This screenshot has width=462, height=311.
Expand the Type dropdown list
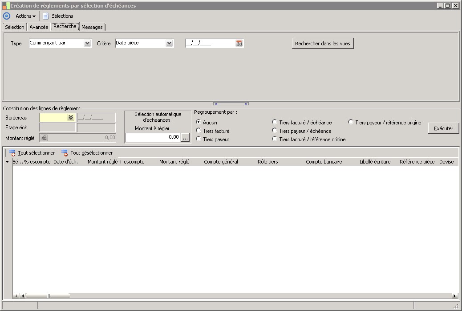[x=87, y=44]
